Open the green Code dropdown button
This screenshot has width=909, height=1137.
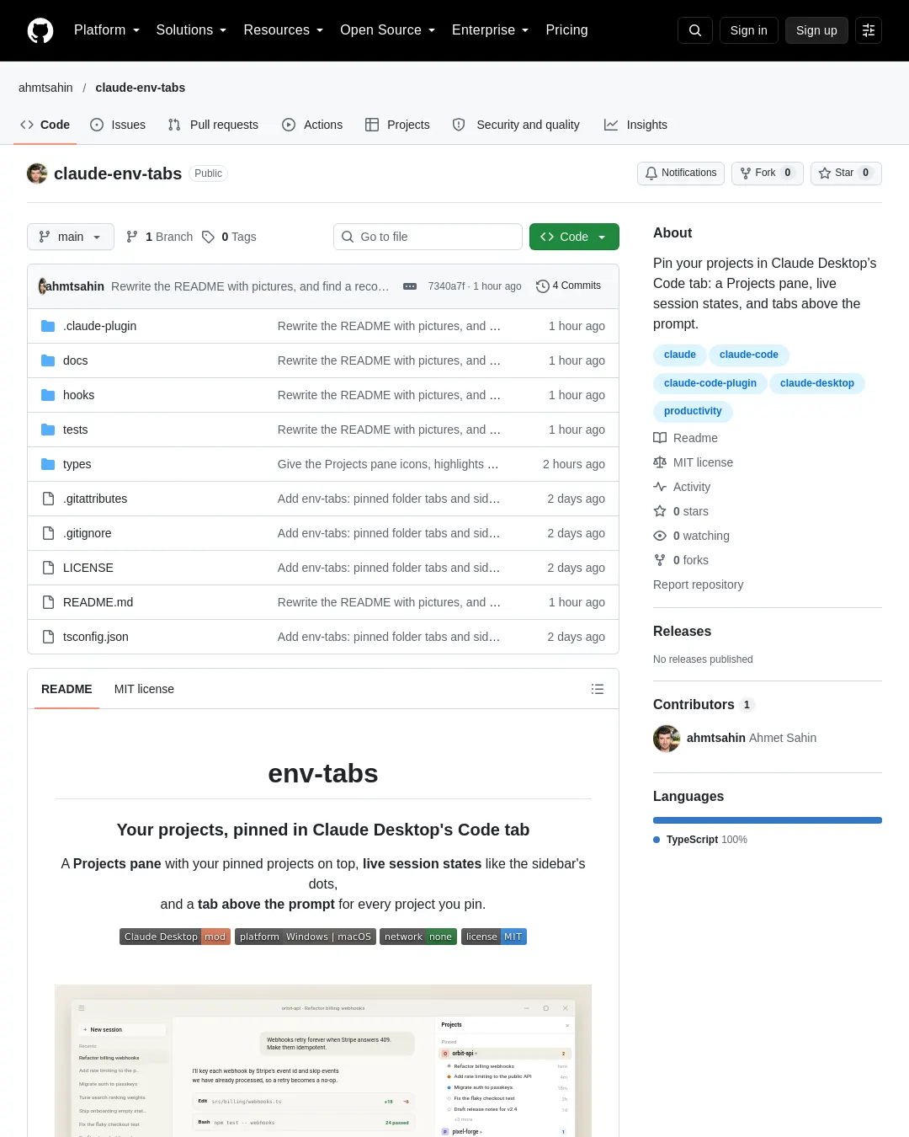(x=574, y=237)
